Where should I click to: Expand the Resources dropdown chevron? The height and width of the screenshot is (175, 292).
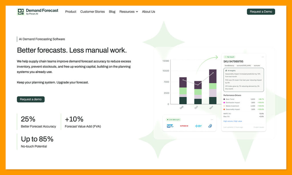pyautogui.click(x=137, y=12)
